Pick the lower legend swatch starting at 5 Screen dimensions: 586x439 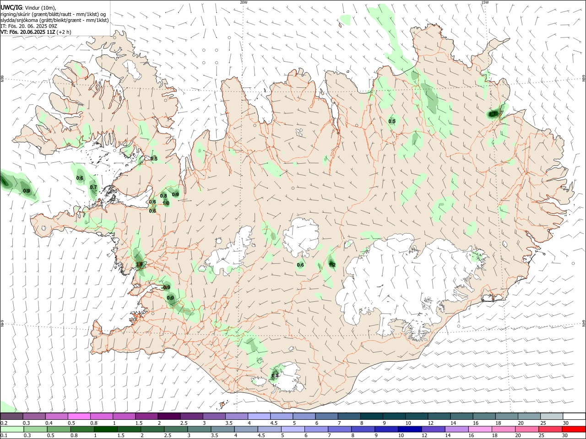[292, 429]
